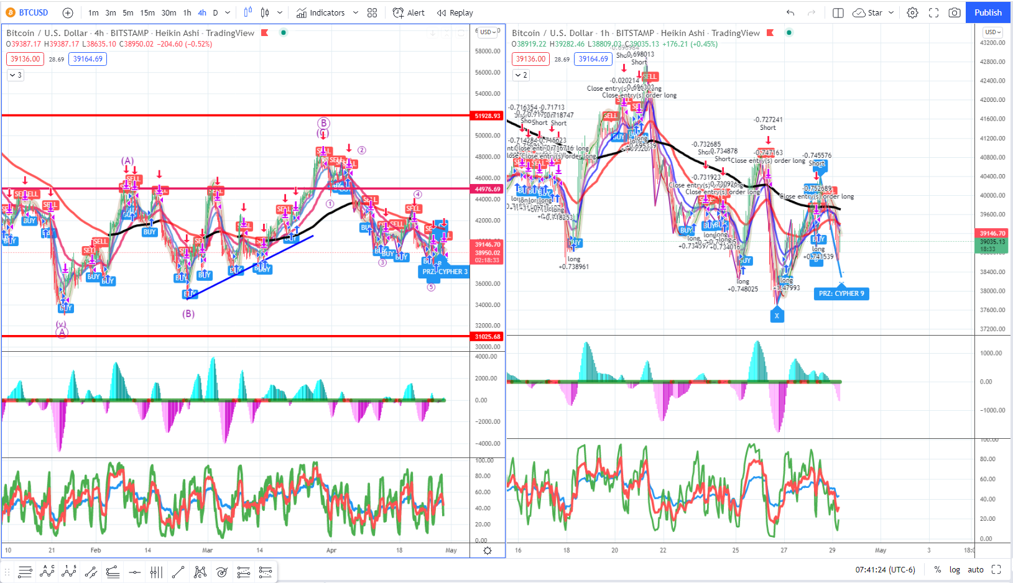The height and width of the screenshot is (583, 1013).
Task: Select the Elliott 12345 wave tool
Action: point(68,572)
